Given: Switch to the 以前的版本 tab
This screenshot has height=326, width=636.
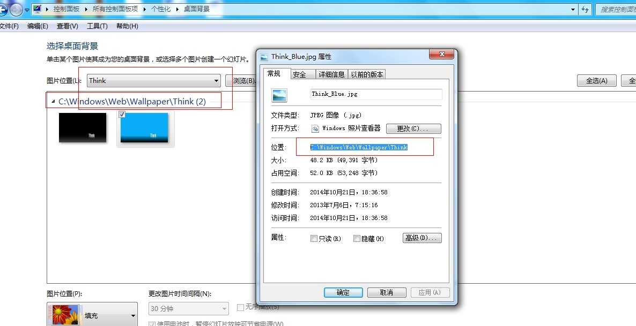Looking at the screenshot, I should (x=367, y=74).
